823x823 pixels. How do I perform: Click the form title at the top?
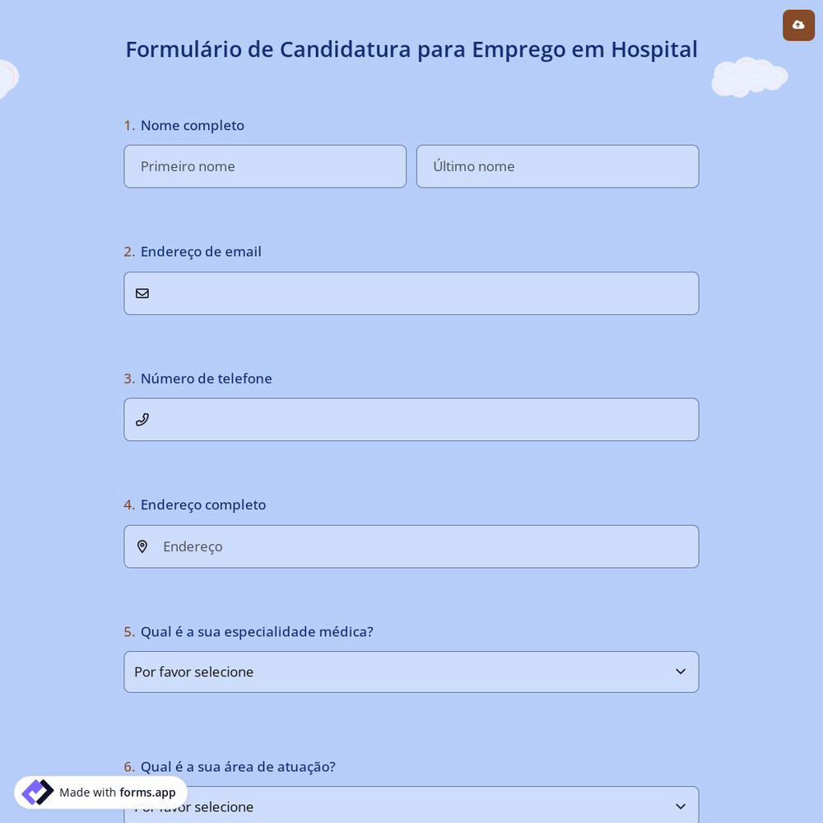coord(411,49)
